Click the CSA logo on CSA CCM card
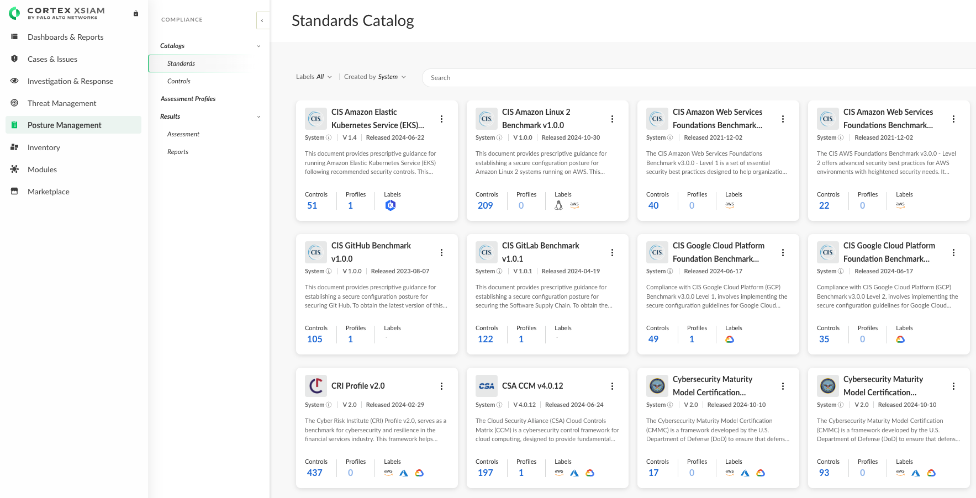Image resolution: width=976 pixels, height=498 pixels. tap(487, 386)
